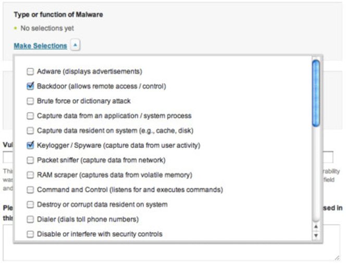Enable Brute force or dictionary attack
The image size is (346, 263).
[x=30, y=101]
